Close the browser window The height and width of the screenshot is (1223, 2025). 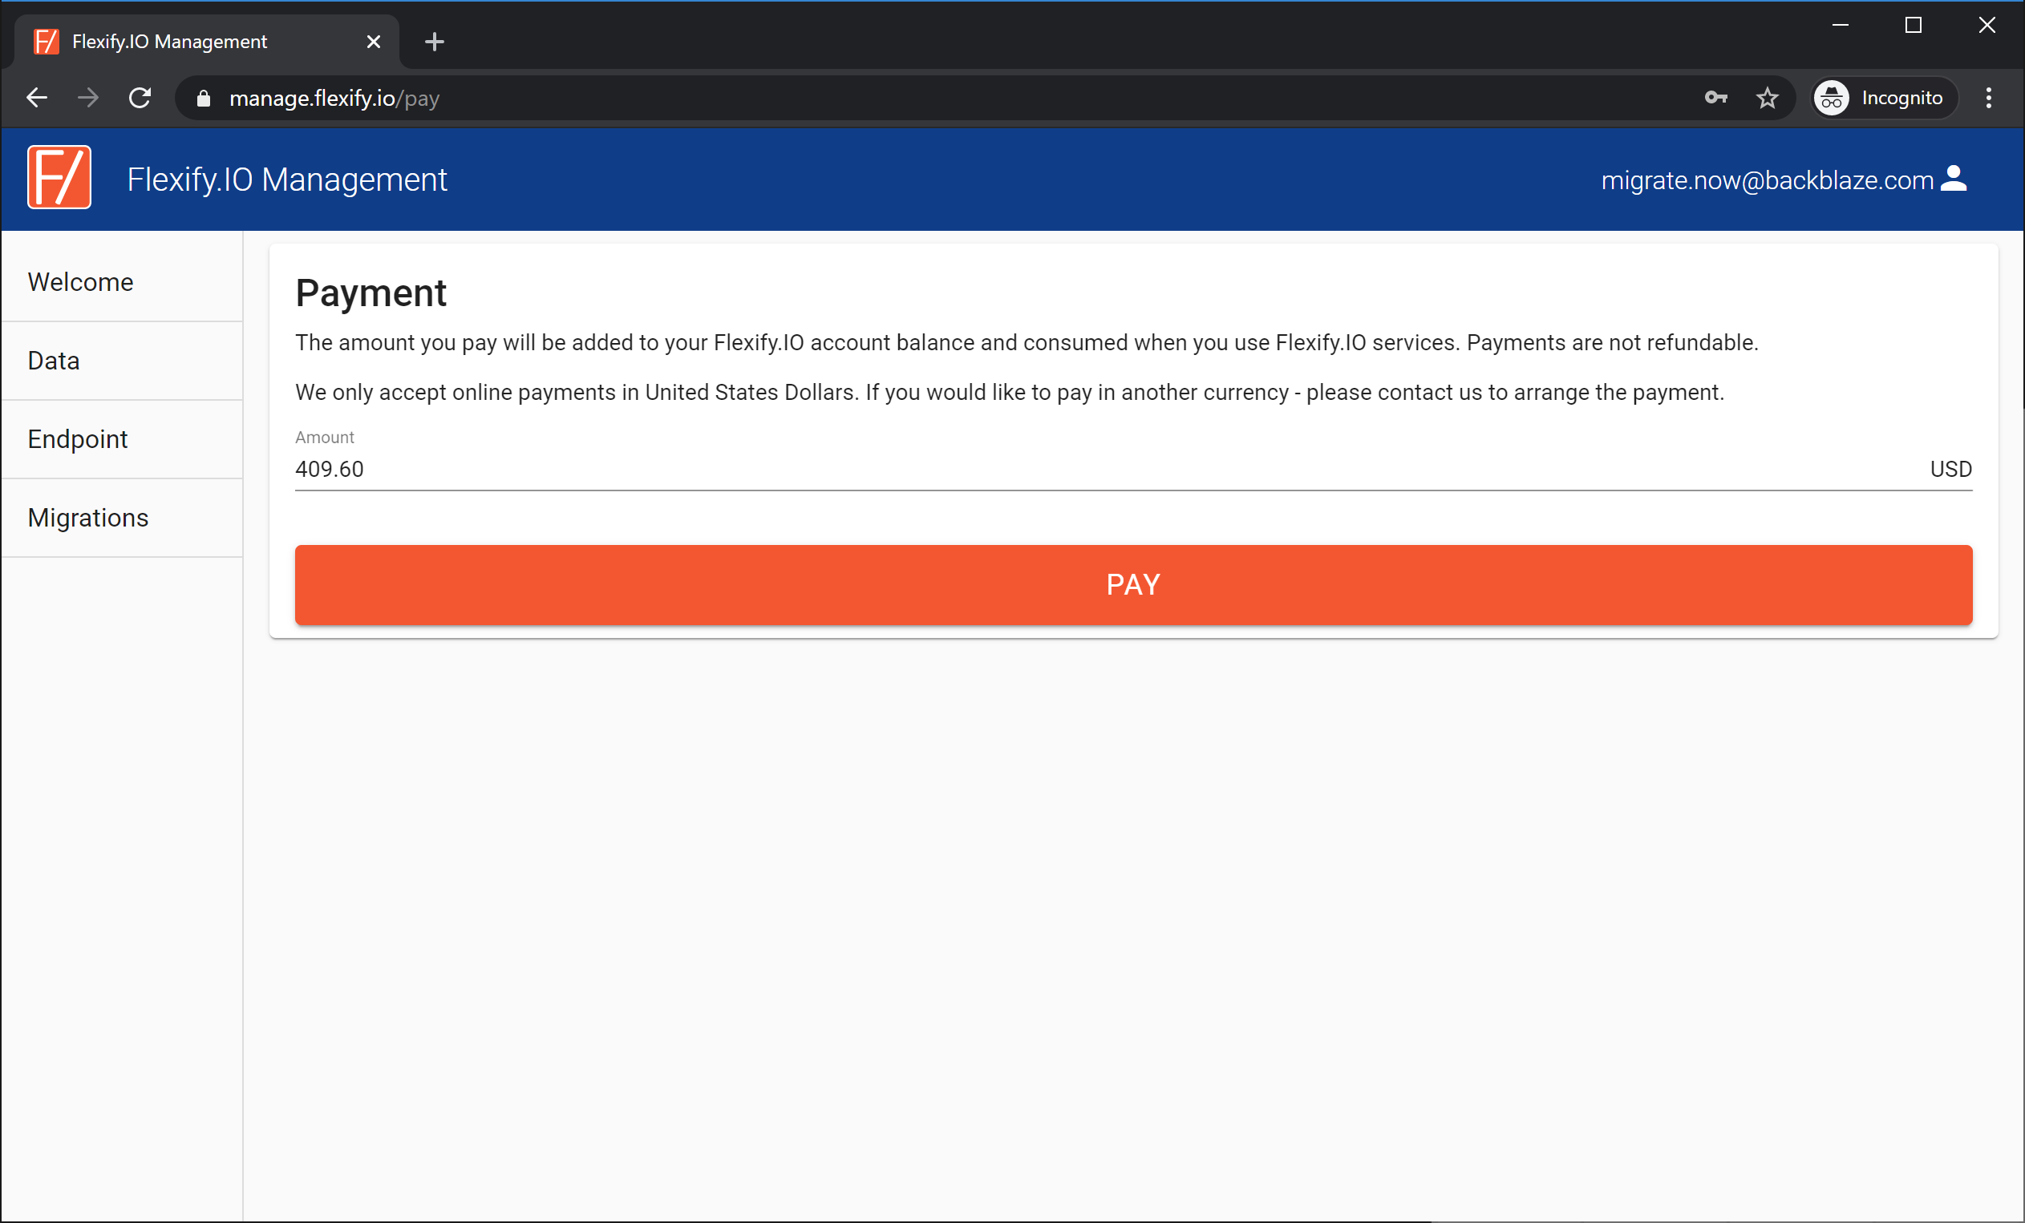pyautogui.click(x=1987, y=26)
